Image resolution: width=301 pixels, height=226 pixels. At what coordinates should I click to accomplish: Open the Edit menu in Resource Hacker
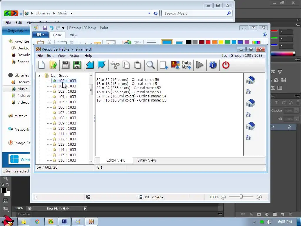50,56
